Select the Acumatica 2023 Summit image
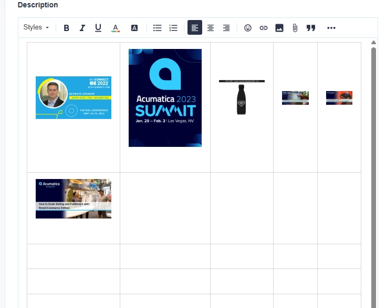The height and width of the screenshot is (308, 386). click(x=165, y=98)
